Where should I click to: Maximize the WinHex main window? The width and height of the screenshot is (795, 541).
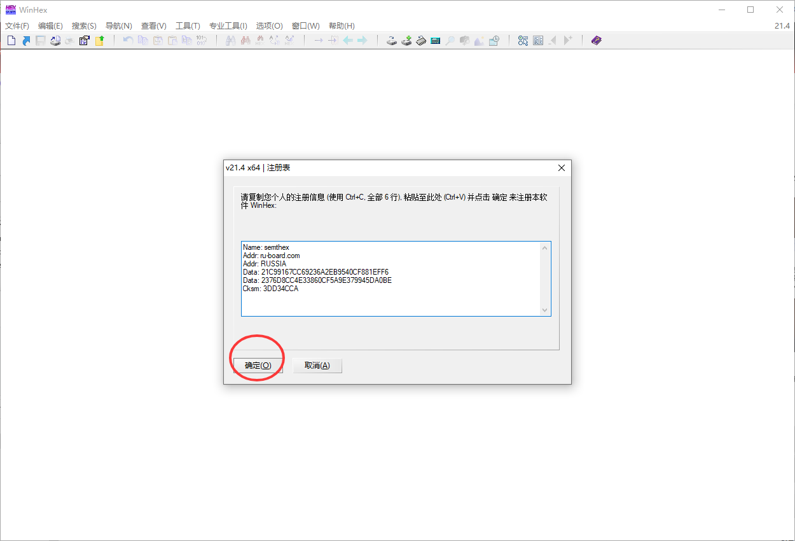click(x=750, y=10)
